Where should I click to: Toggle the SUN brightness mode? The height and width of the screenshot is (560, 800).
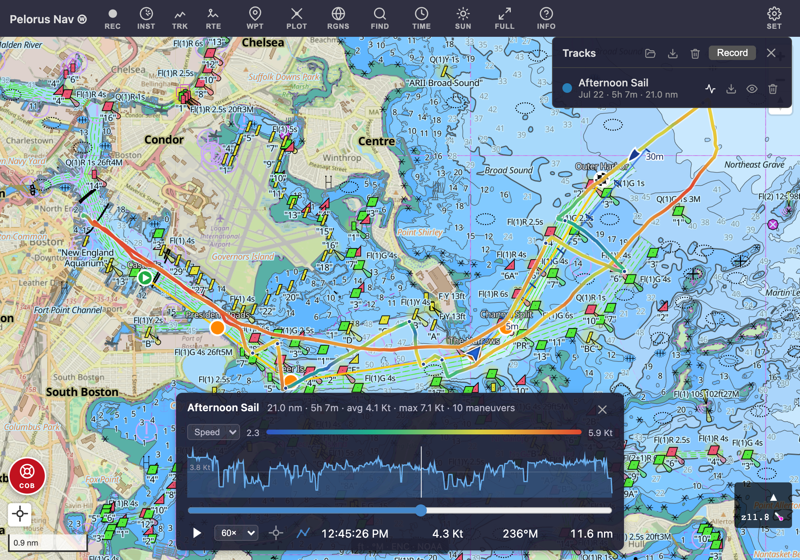[463, 19]
